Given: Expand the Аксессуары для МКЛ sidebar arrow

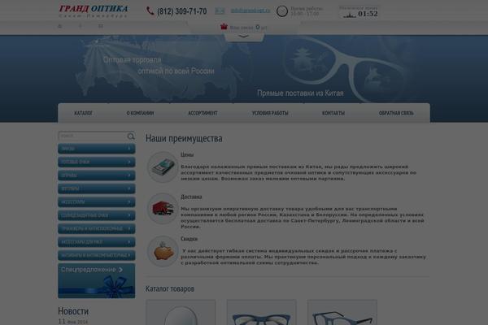Looking at the screenshot, I should pos(129,242).
